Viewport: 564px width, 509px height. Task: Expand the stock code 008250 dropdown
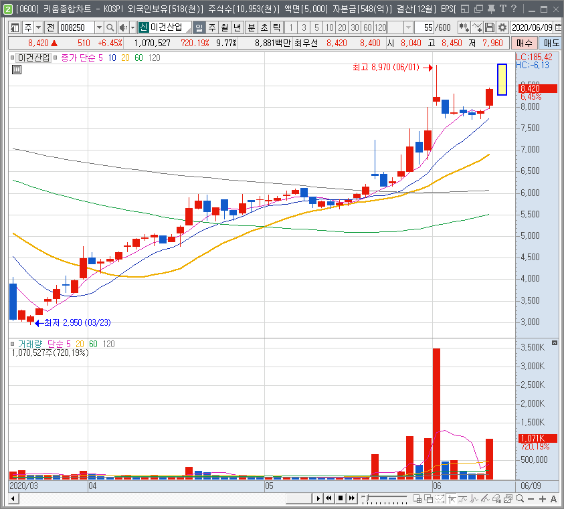(x=99, y=27)
